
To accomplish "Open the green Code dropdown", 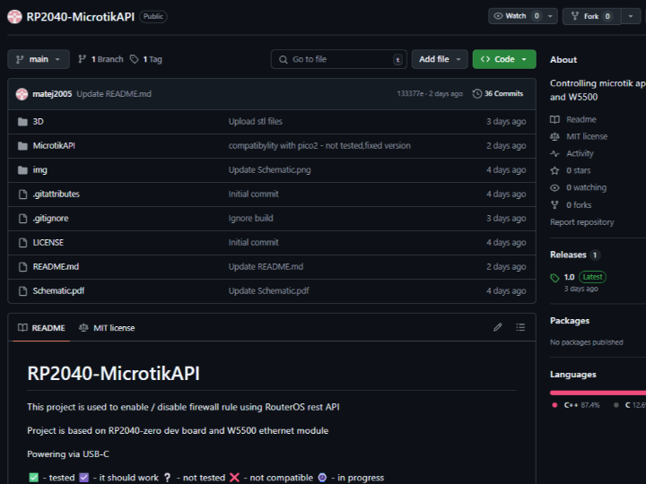I will click(504, 59).
